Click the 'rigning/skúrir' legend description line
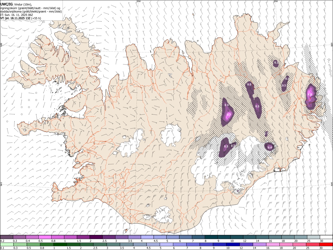This screenshot has width=333, height=250. (30, 8)
